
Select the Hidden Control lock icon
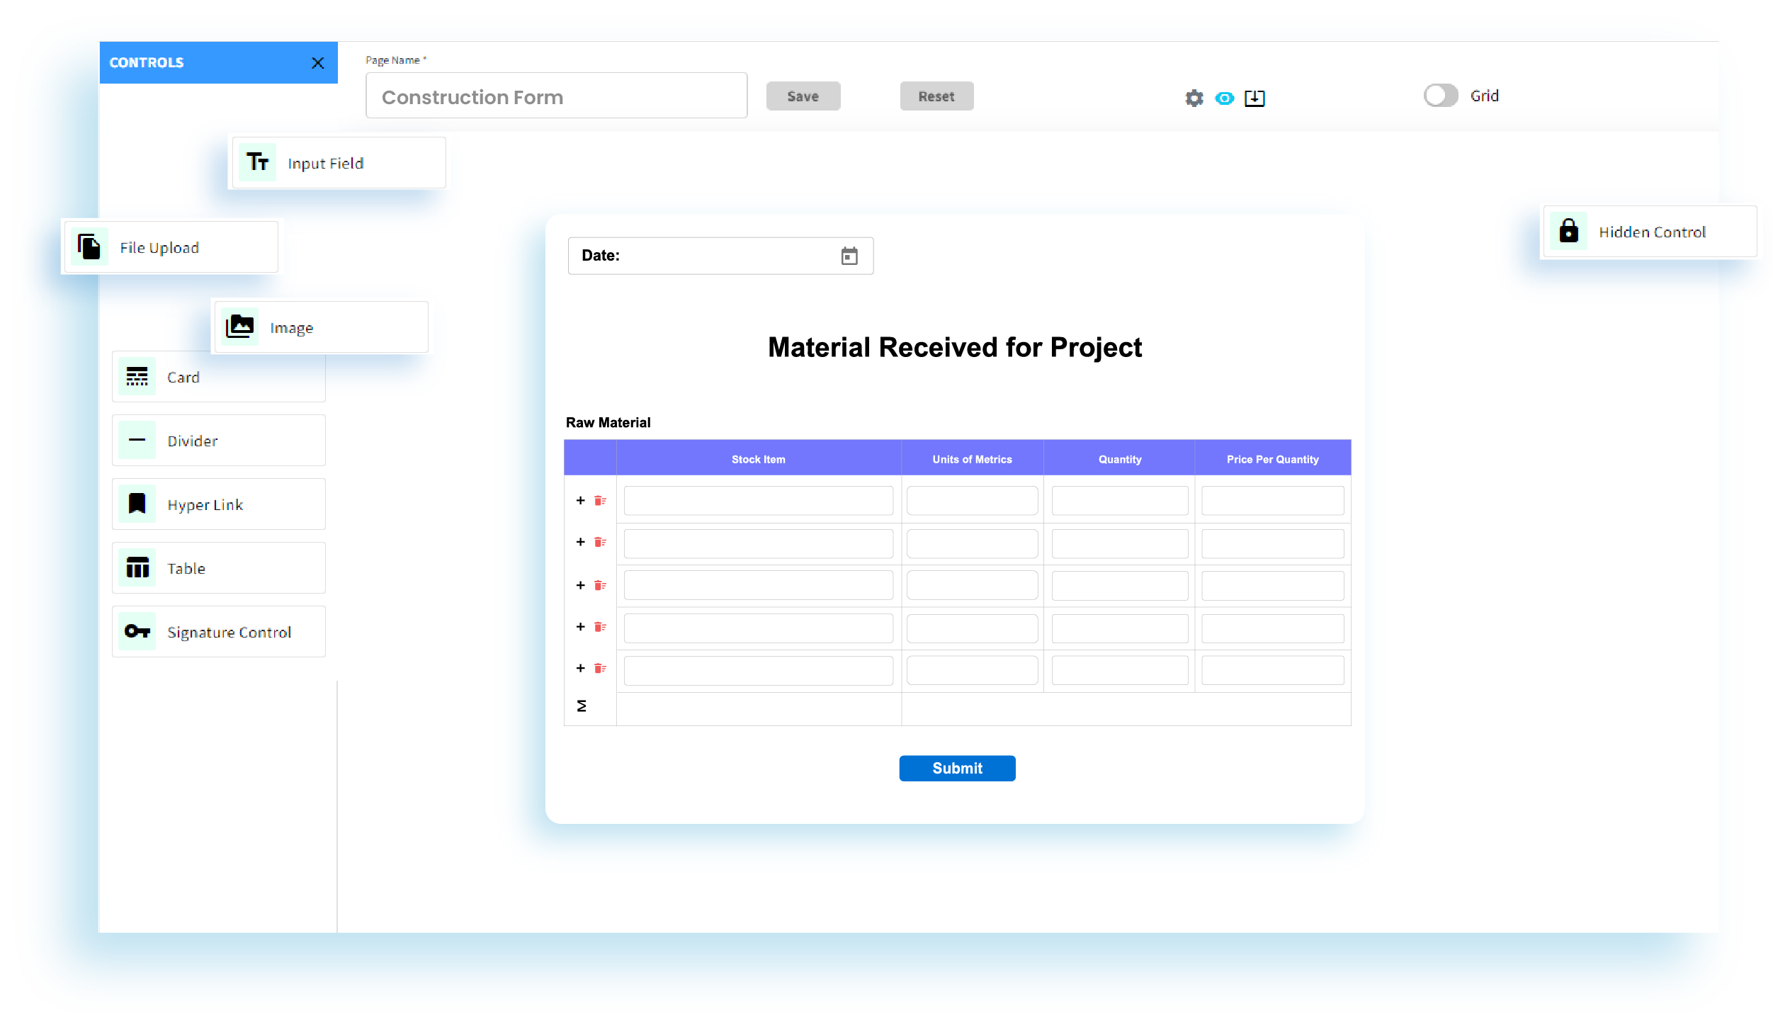point(1568,231)
